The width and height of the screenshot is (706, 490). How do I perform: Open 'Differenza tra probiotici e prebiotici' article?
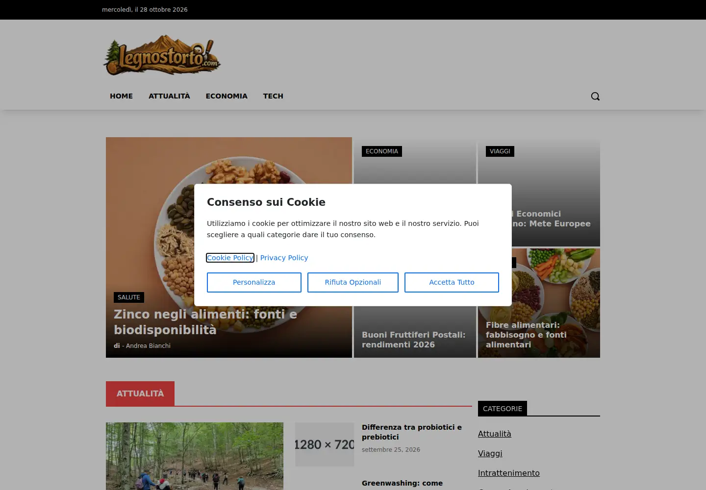pyautogui.click(x=412, y=432)
